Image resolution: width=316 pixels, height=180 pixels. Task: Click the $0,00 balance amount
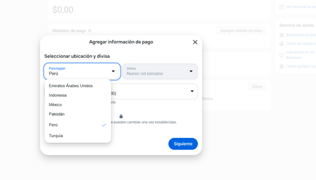63,10
